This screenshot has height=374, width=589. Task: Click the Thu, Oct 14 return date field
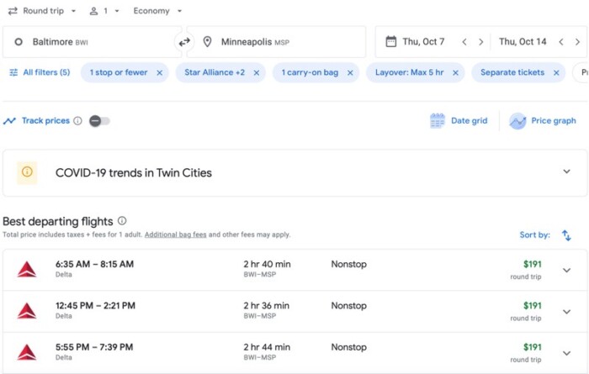pos(523,42)
